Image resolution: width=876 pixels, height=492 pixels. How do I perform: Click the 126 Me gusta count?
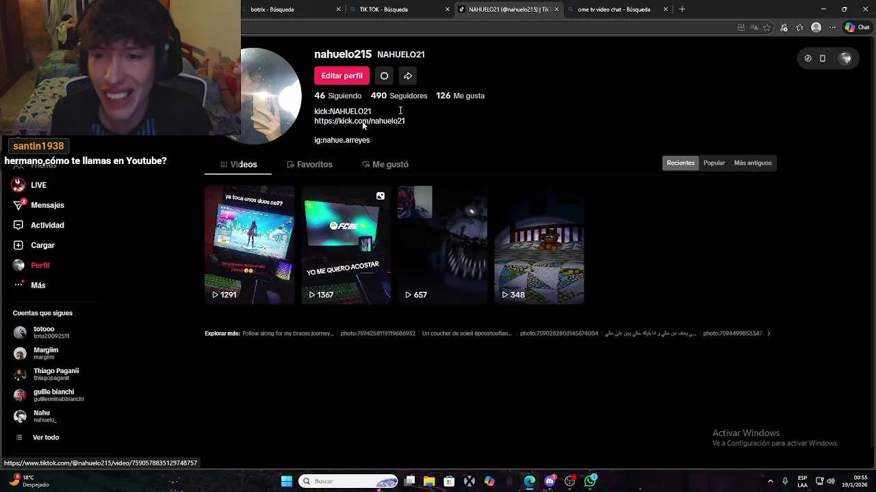click(x=460, y=96)
